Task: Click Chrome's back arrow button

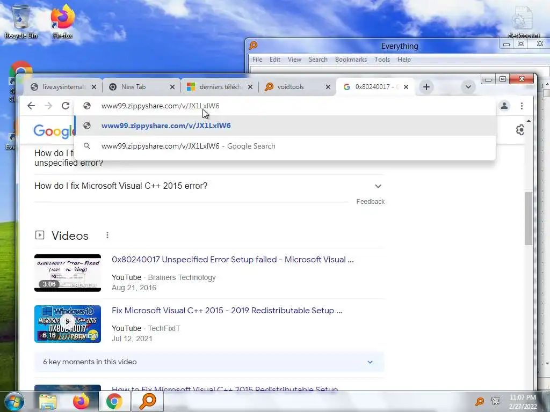Action: pos(31,106)
